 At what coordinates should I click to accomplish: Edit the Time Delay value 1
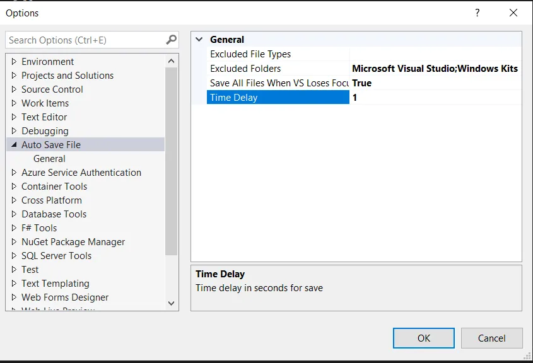435,98
